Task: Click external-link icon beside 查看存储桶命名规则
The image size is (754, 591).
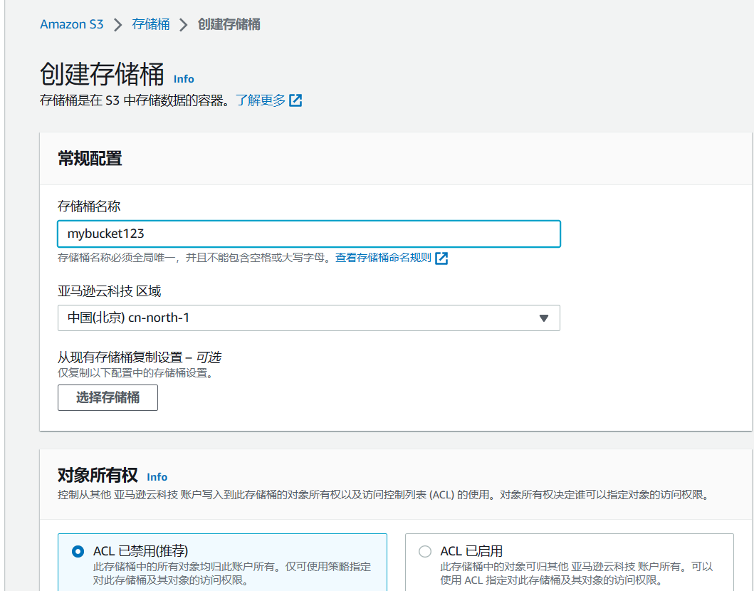Action: pyautogui.click(x=441, y=258)
